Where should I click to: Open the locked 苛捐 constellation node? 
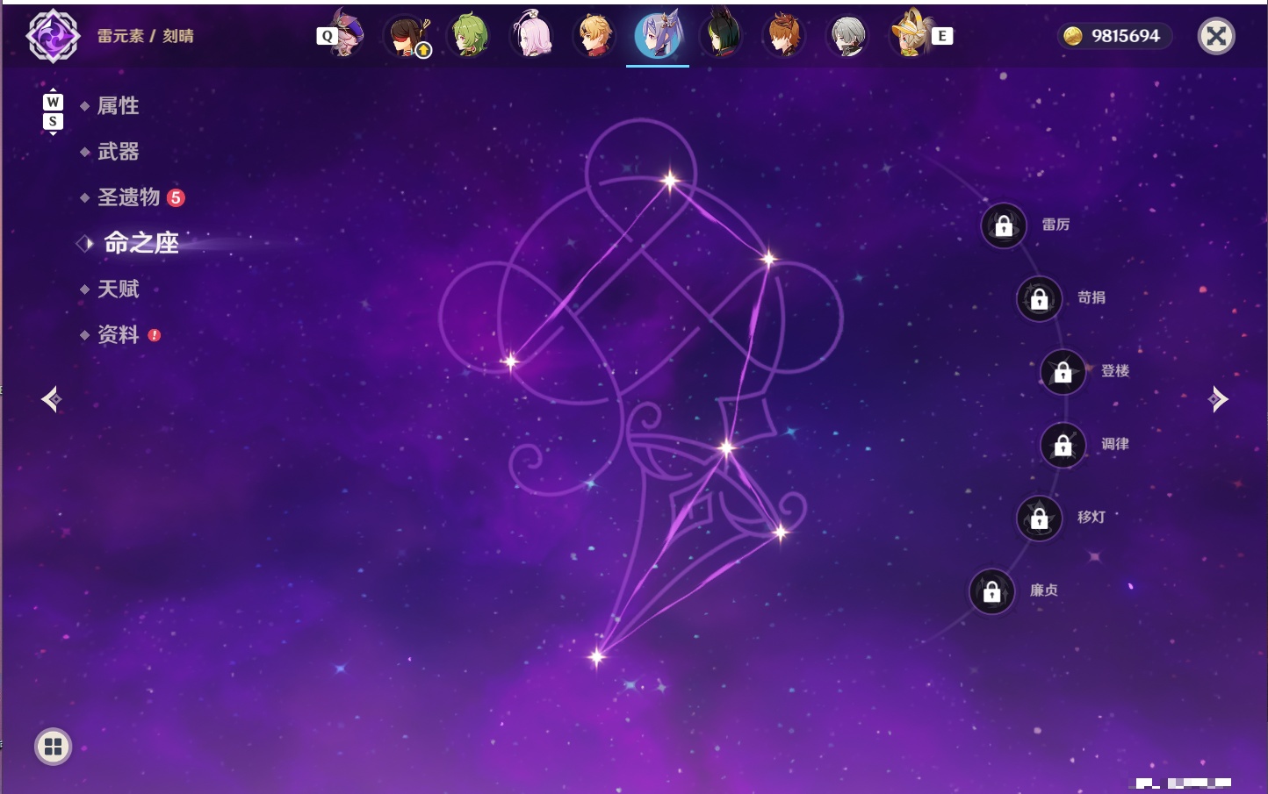[1040, 298]
